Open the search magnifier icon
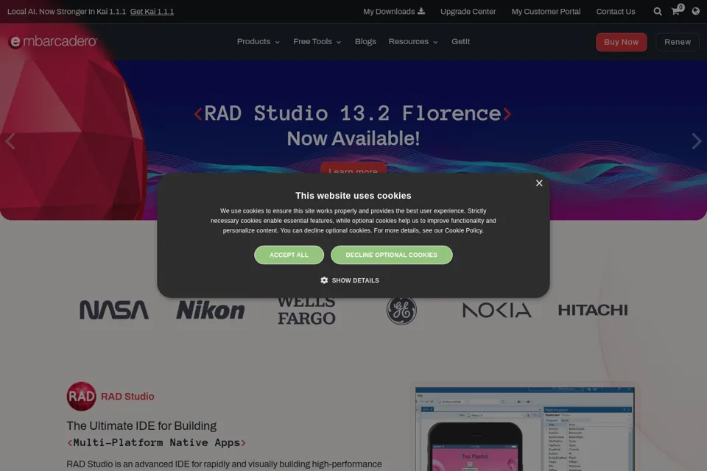 coord(658,11)
